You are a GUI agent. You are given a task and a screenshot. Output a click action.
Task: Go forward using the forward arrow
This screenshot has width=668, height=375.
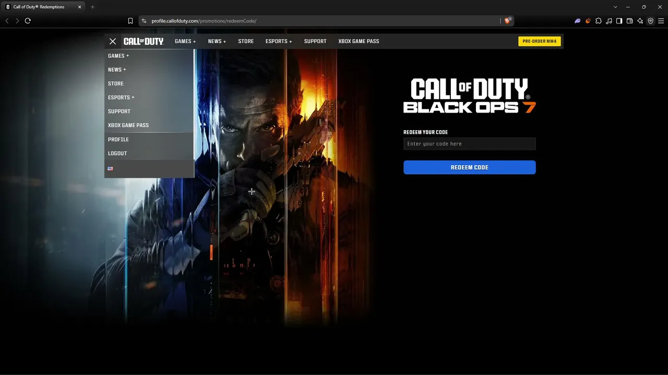(x=17, y=21)
